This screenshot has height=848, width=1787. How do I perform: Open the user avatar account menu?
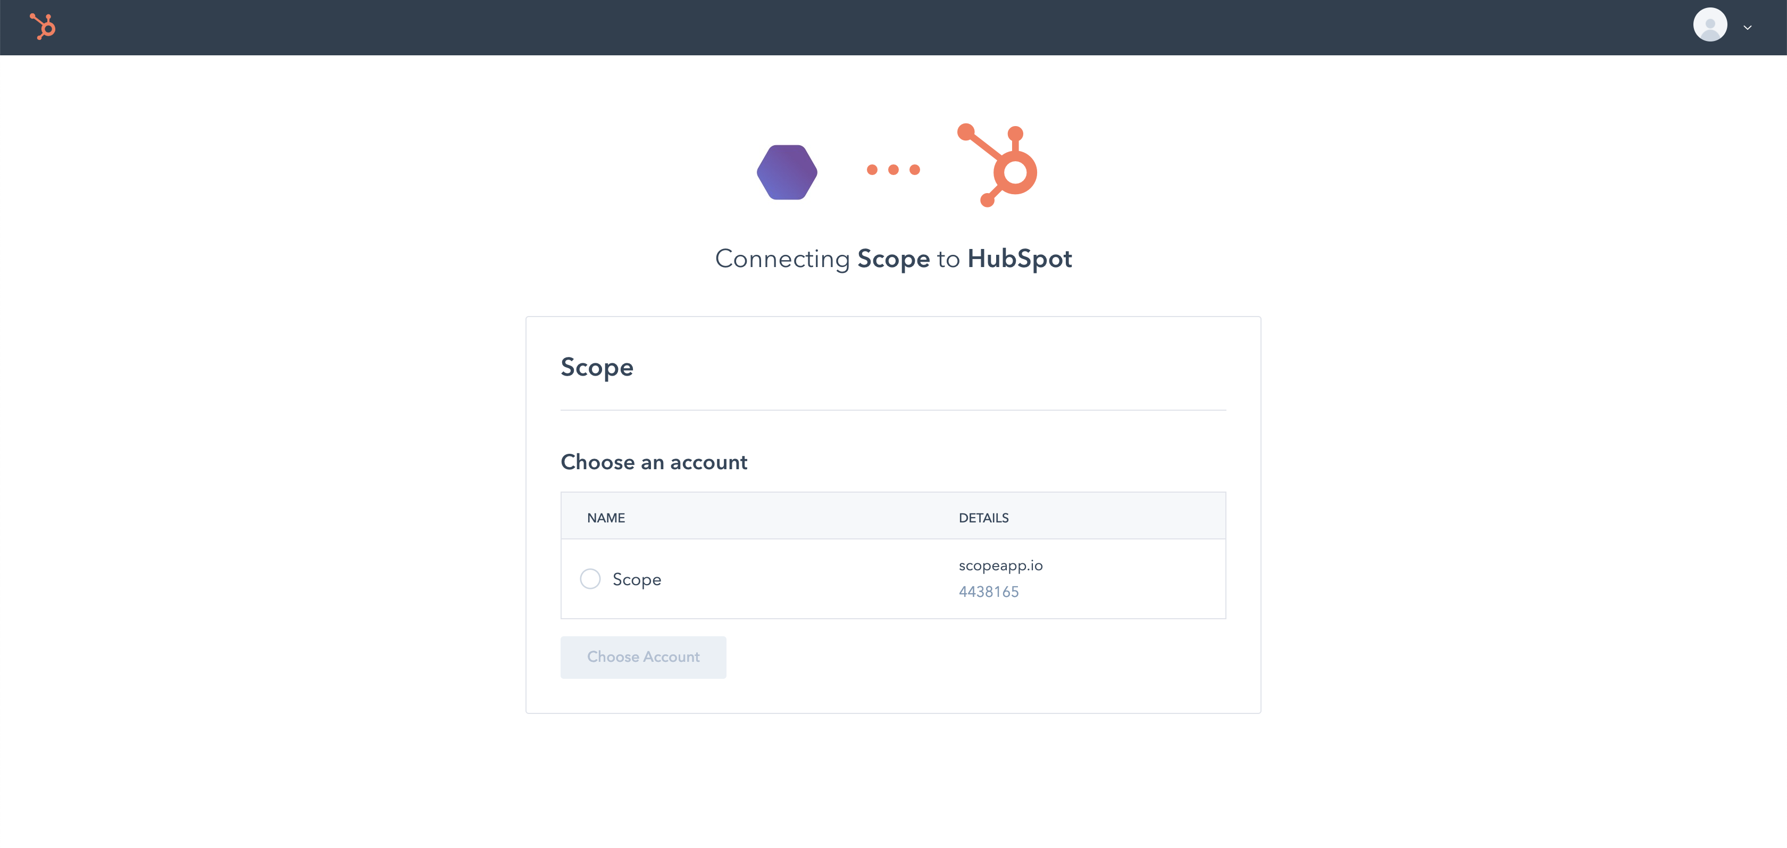[1710, 25]
